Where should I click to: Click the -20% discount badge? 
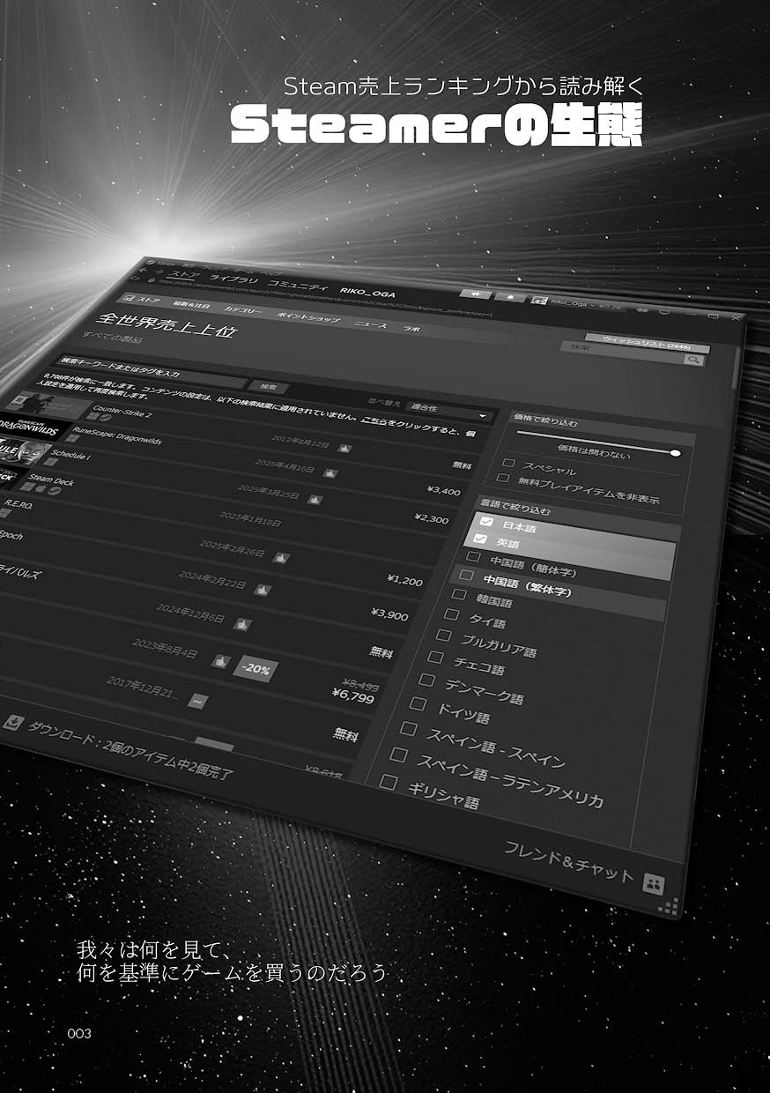(255, 669)
